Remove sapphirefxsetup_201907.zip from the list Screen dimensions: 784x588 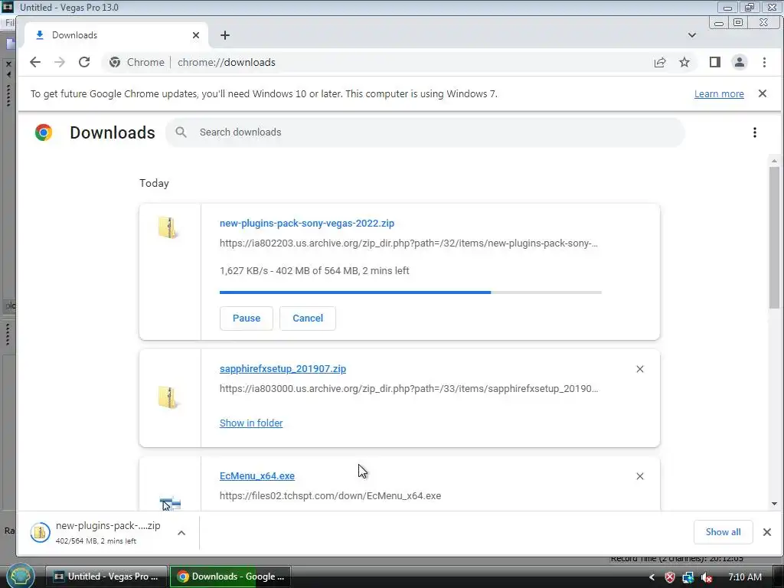click(640, 369)
